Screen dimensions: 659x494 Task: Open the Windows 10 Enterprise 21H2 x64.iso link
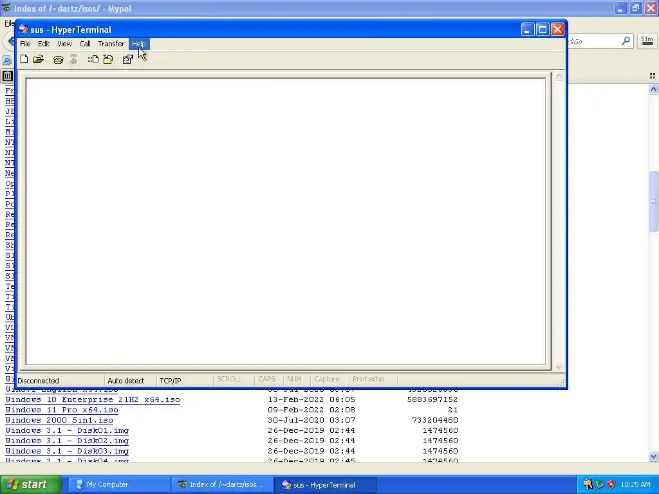[x=93, y=399]
